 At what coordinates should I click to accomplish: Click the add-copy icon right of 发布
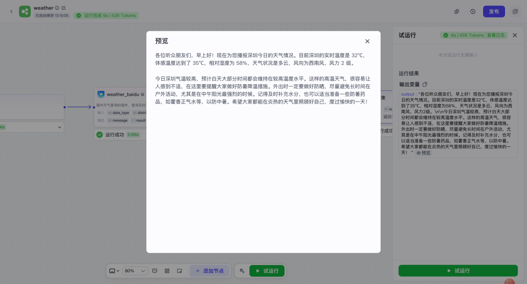[515, 11]
